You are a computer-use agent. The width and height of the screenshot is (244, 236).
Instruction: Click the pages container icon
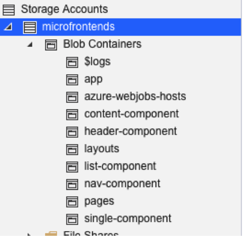[x=72, y=202]
